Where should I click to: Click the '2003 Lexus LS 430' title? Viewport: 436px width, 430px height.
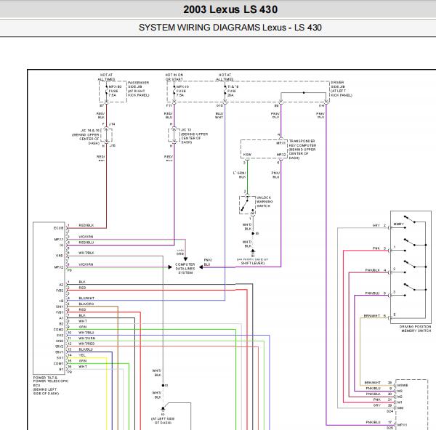pos(230,9)
